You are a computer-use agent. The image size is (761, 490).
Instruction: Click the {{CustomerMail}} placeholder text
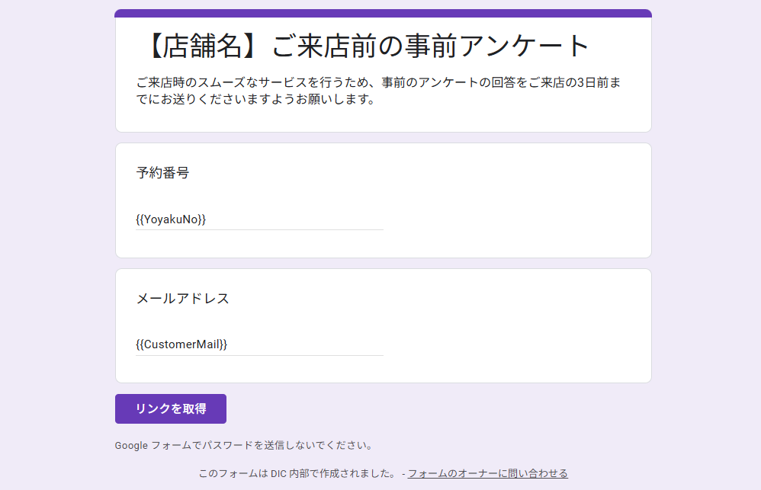pos(181,344)
